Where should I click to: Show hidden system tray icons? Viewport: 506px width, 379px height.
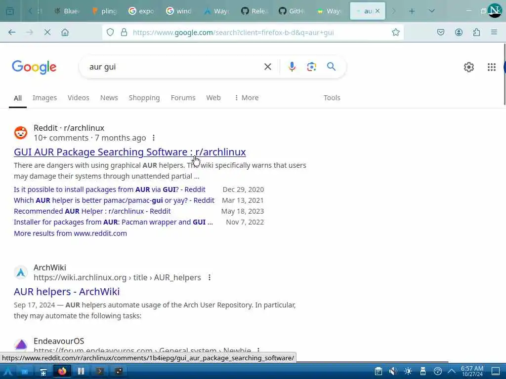coord(452,371)
